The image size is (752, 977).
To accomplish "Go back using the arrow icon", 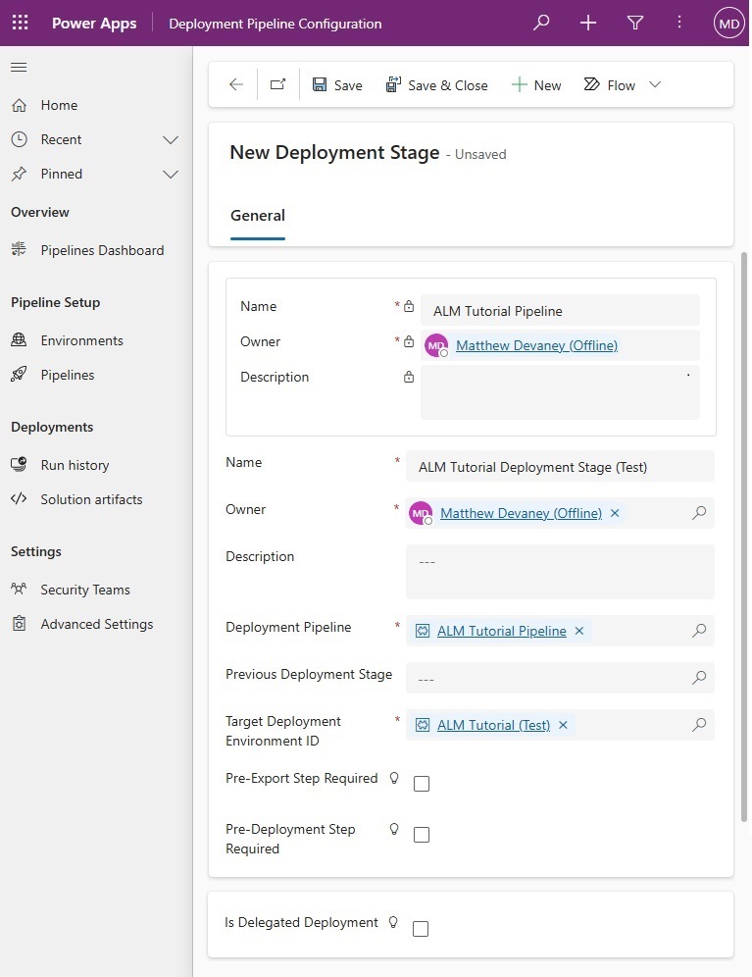I will (x=236, y=84).
